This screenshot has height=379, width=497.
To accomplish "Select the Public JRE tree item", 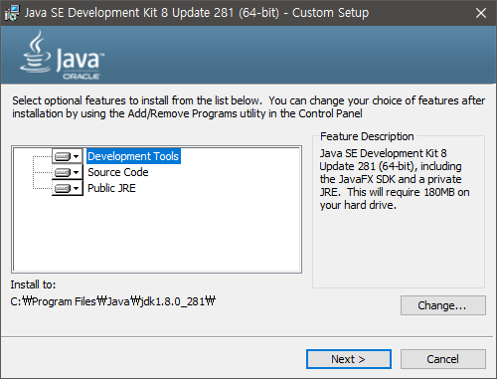I will 111,188.
